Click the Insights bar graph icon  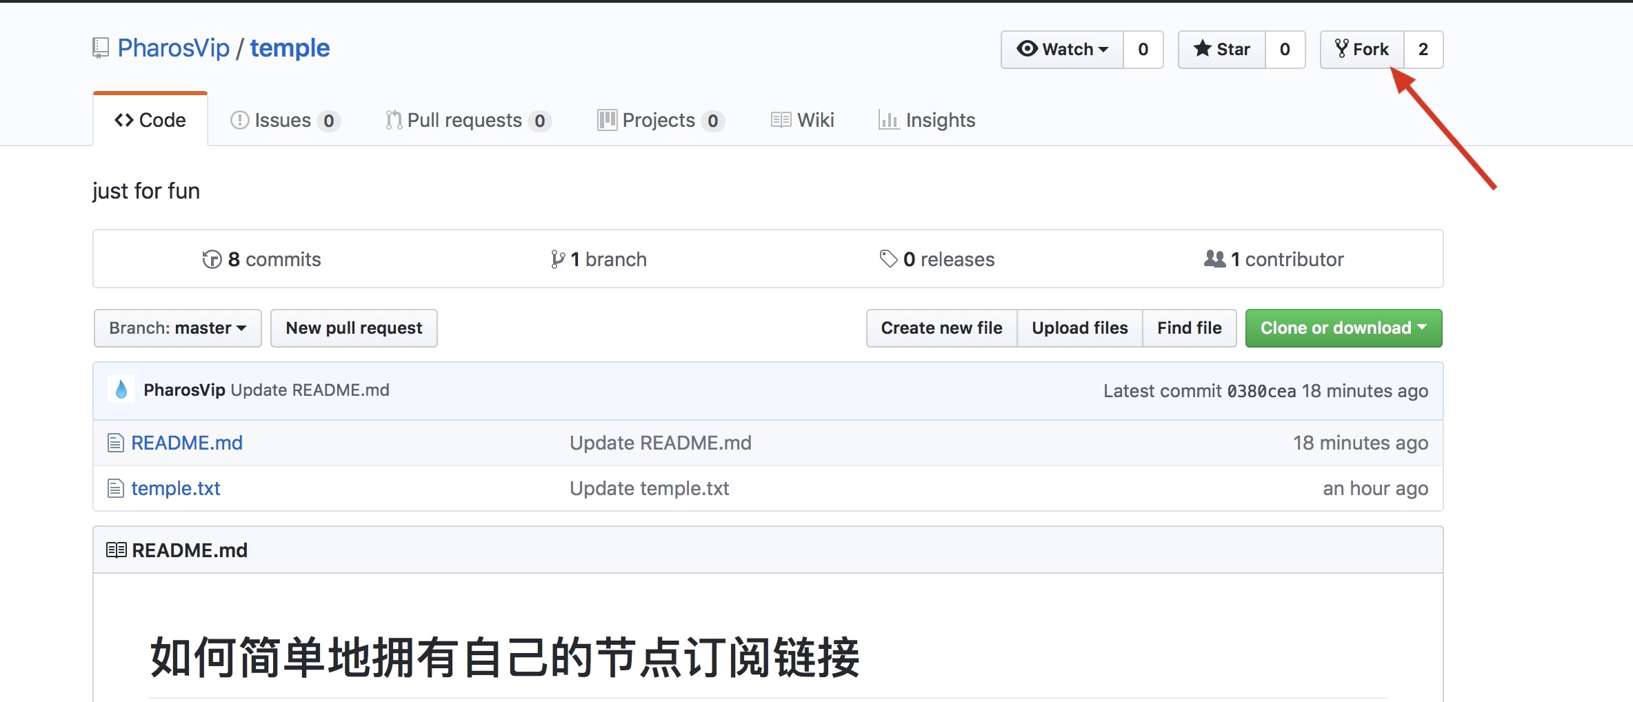coord(888,120)
